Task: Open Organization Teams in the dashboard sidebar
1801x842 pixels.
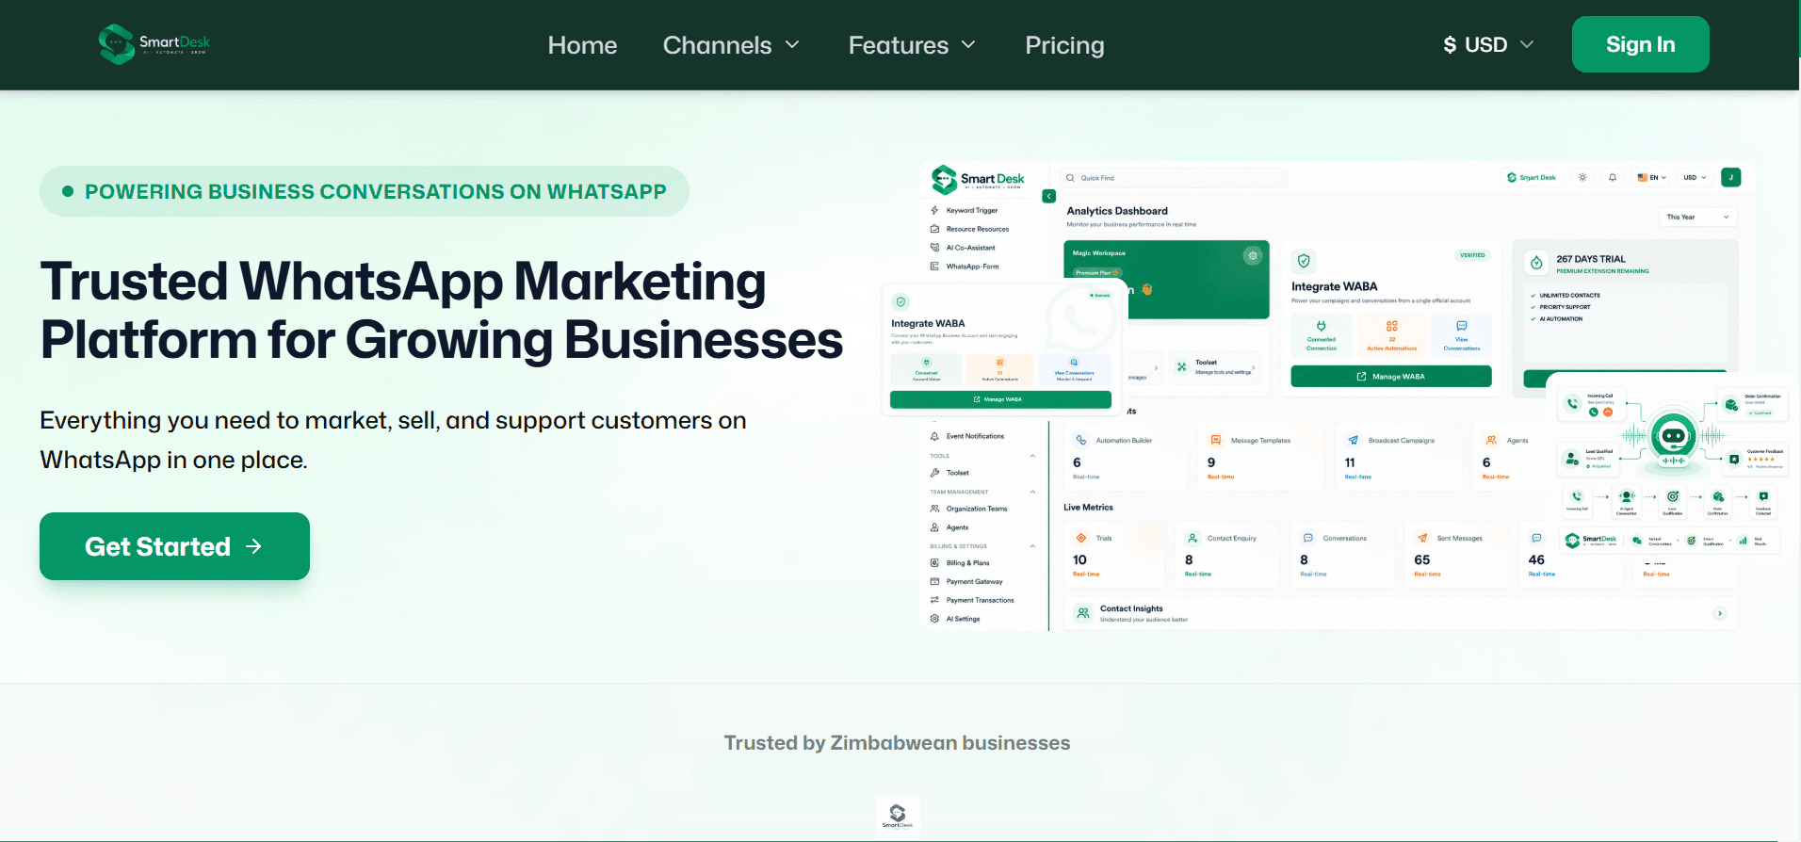Action: 968,509
